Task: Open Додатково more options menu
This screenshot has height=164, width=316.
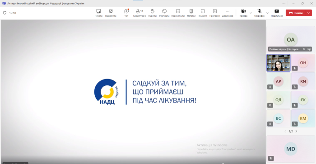Action: pos(228,13)
